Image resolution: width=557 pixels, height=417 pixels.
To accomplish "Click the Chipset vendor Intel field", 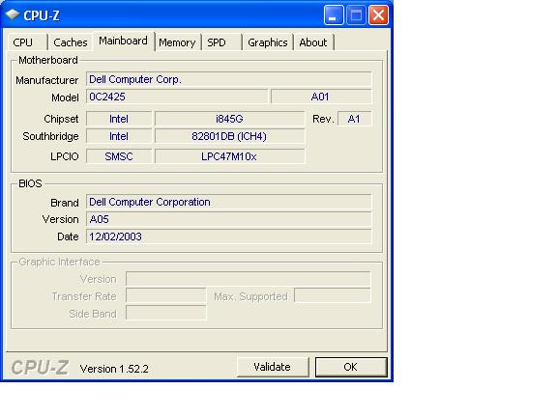I will pos(119,119).
